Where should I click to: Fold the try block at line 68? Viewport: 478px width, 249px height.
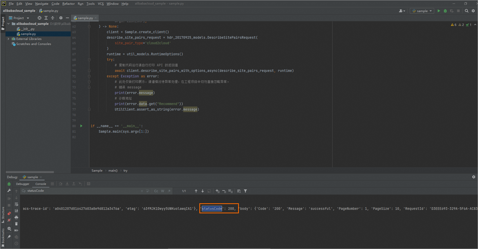tap(89, 60)
